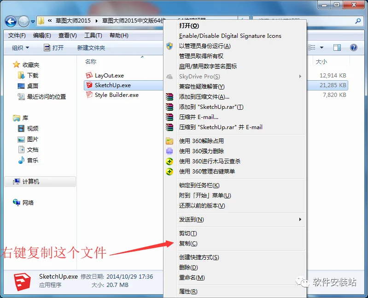Choose 管理员取得所有权
The width and height of the screenshot is (368, 298).
tap(235, 56)
